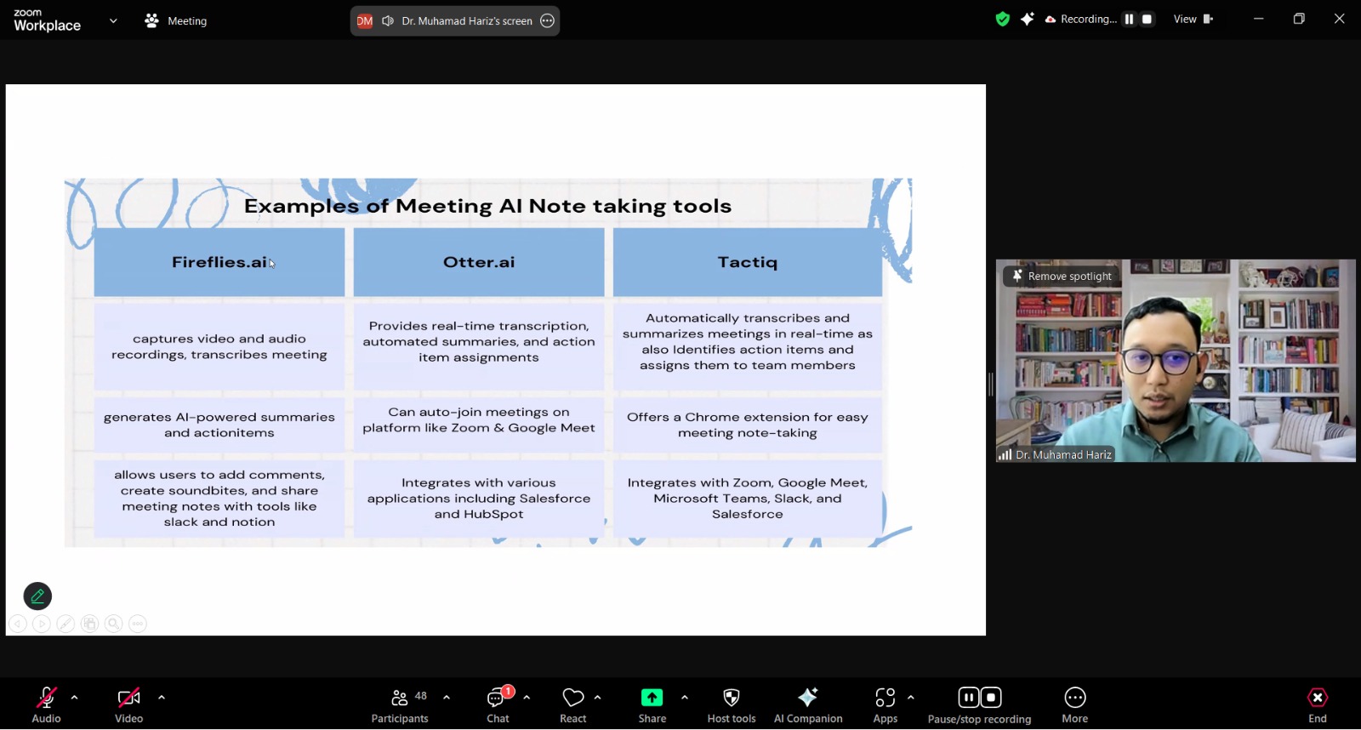Start sharing with the green Share button
Image resolution: width=1361 pixels, height=730 pixels.
652,704
